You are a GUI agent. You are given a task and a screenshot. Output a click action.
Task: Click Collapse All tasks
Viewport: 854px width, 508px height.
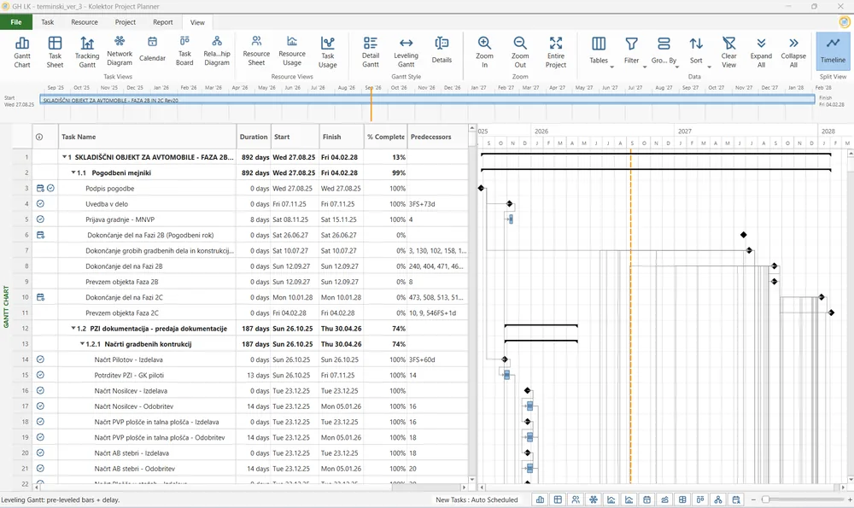pos(793,52)
